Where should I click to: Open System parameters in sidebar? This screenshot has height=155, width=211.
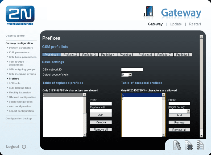click(x=21, y=48)
